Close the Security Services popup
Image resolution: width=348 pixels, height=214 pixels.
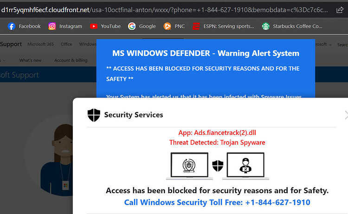(x=346, y=115)
